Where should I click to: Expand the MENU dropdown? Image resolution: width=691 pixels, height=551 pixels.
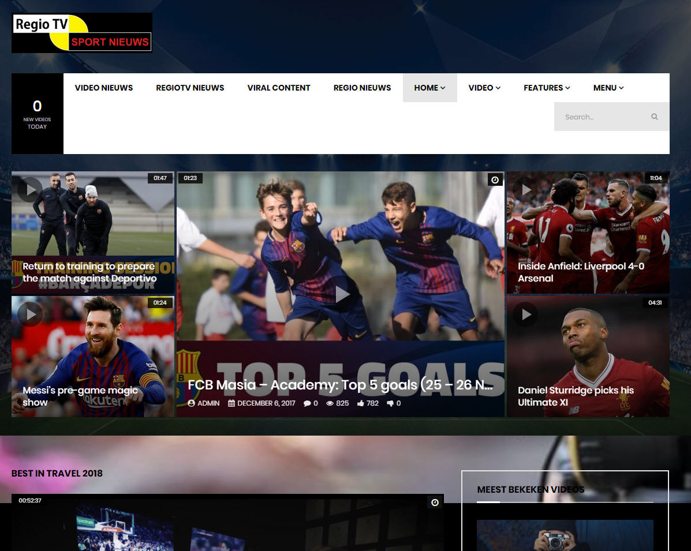tap(608, 88)
